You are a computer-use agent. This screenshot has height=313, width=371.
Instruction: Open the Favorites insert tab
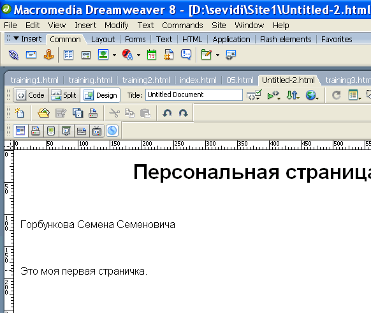pyautogui.click(x=337, y=40)
